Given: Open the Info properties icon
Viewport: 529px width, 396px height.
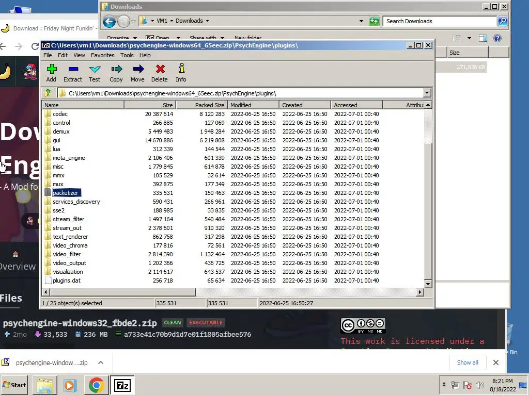Looking at the screenshot, I should point(181,72).
